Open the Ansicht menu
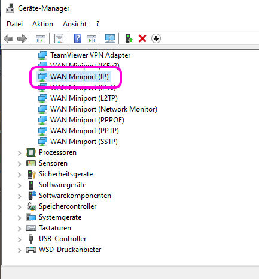 click(75, 24)
